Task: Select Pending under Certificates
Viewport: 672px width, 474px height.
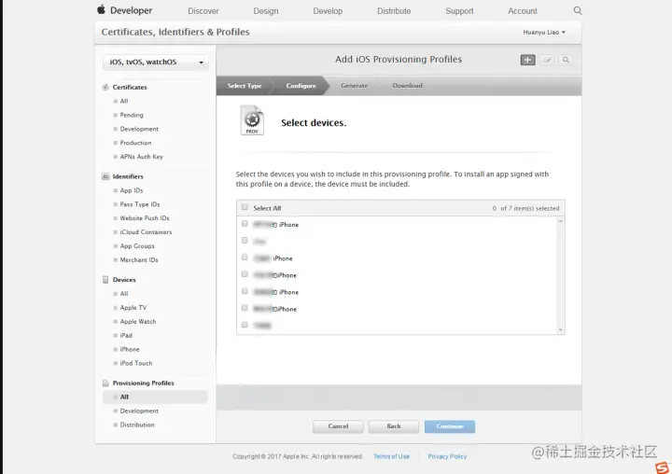Action: click(x=132, y=115)
